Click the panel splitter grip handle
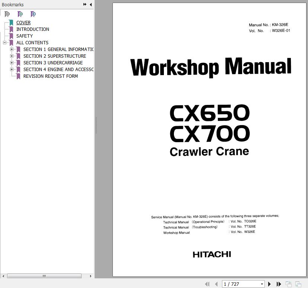The height and width of the screenshot is (288, 308). tap(96, 125)
